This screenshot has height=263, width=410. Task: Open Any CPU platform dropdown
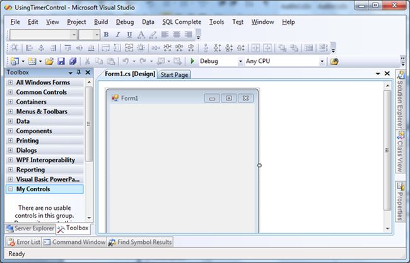pyautogui.click(x=322, y=61)
